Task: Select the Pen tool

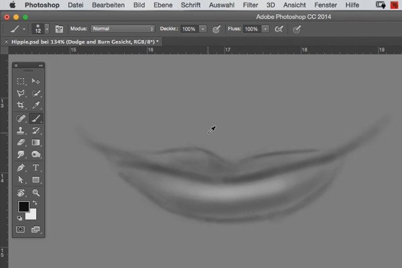Action: [21, 167]
